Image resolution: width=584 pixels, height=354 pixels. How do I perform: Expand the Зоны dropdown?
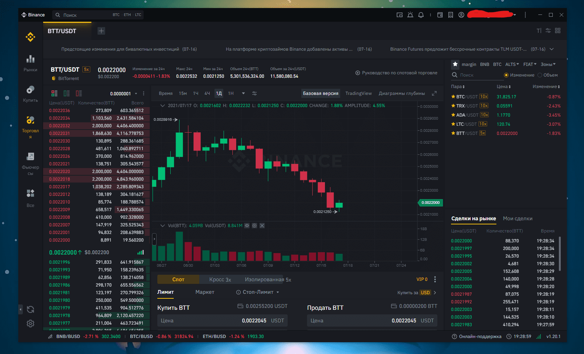[548, 64]
